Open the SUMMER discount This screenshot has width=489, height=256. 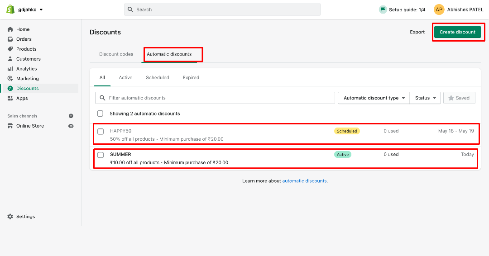(x=120, y=154)
